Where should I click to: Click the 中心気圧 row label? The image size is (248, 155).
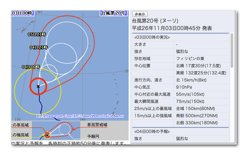[142, 87]
